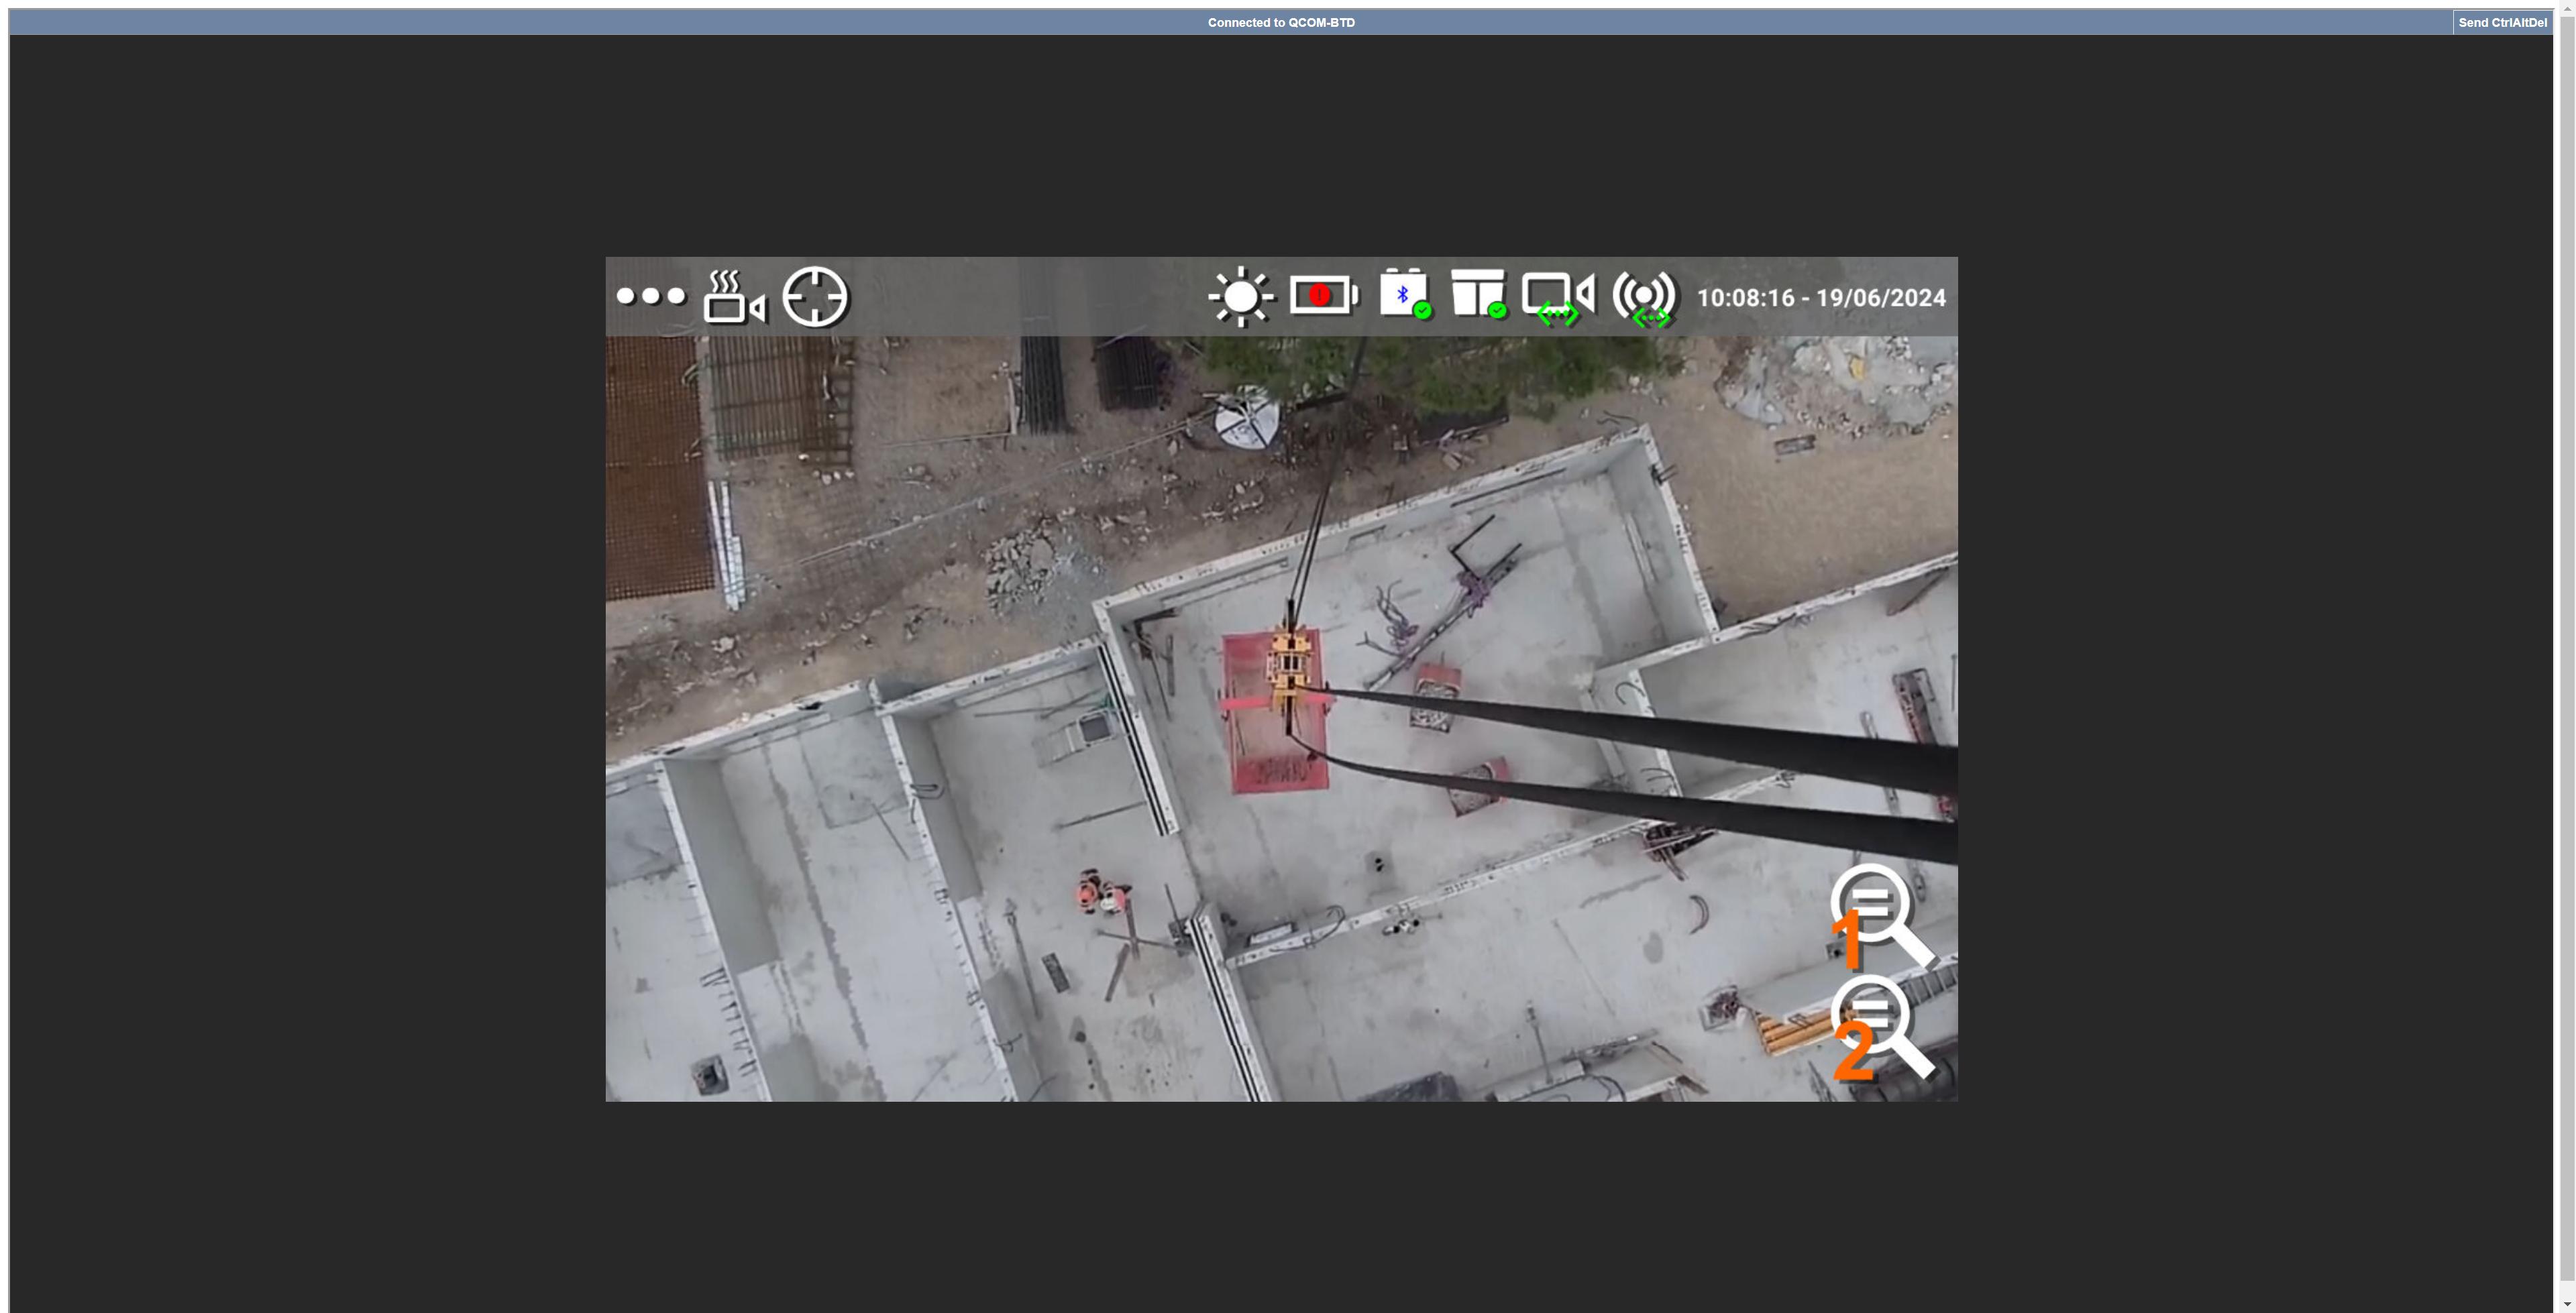
Task: Open the three-dots more options menu
Action: point(651,296)
